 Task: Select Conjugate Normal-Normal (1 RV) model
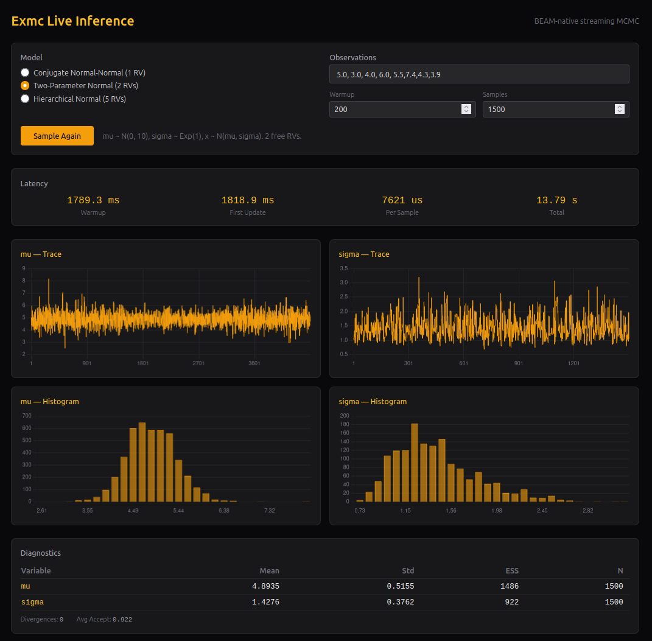pos(25,72)
